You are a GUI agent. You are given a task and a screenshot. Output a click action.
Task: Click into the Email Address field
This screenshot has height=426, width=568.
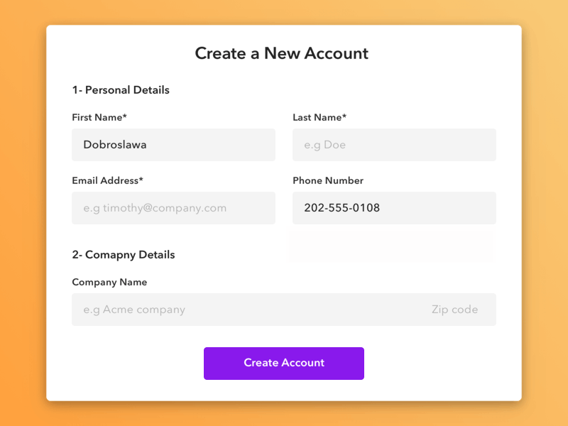(x=173, y=208)
